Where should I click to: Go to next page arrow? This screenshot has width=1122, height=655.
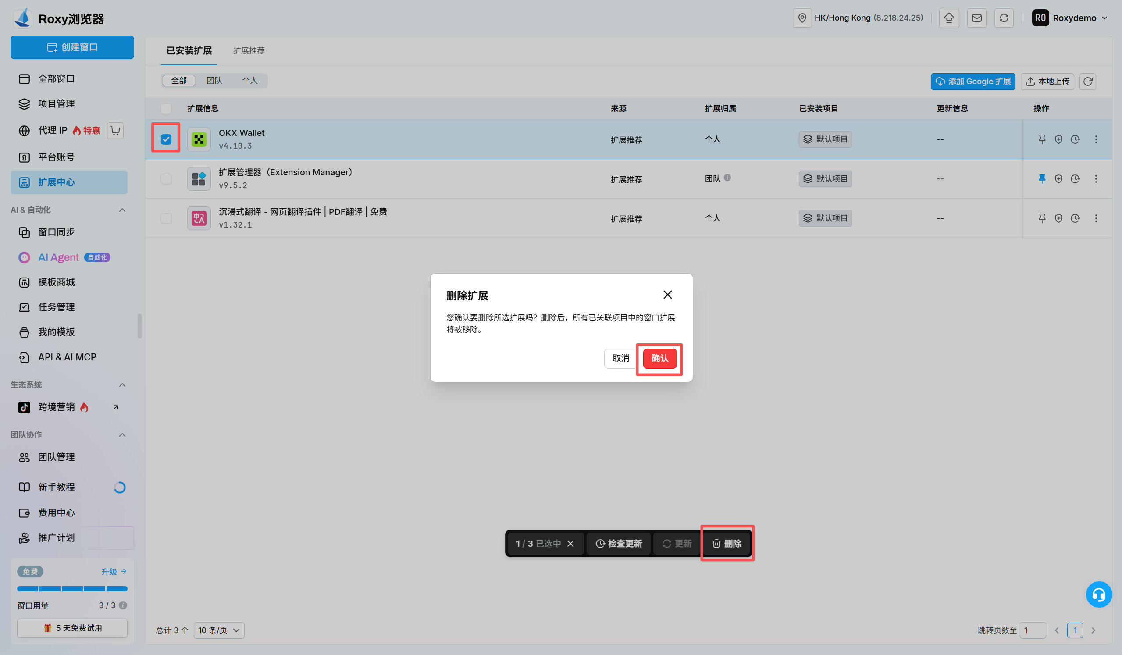click(x=1093, y=630)
